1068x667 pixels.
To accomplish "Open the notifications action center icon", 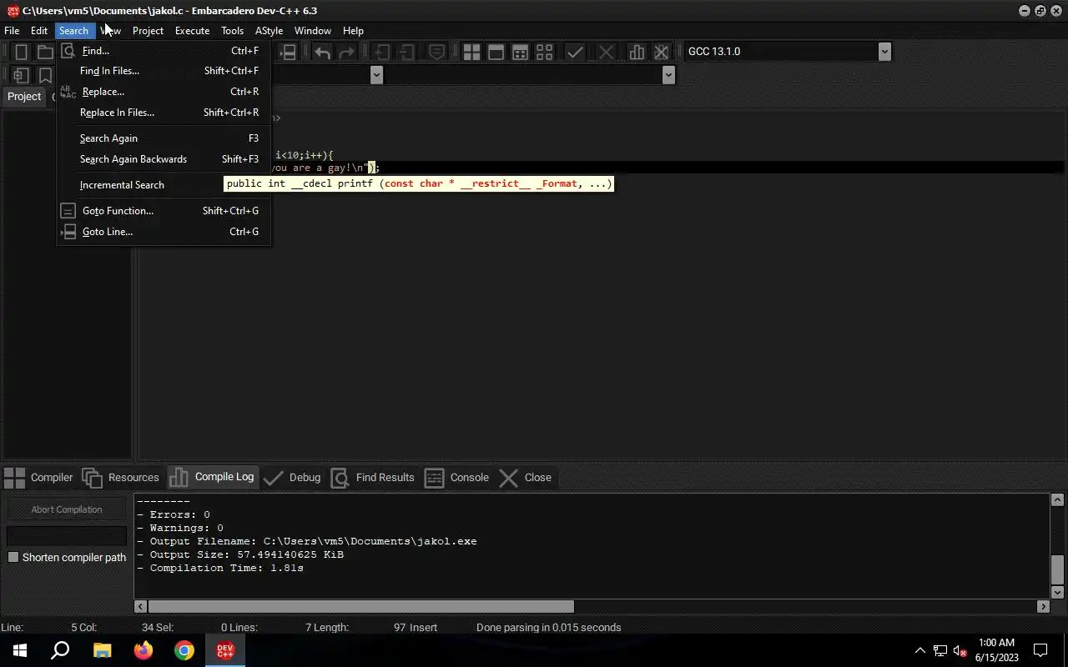I will point(1040,650).
